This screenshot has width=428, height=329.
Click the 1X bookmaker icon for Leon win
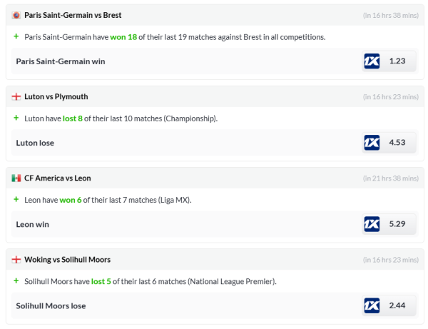(372, 224)
